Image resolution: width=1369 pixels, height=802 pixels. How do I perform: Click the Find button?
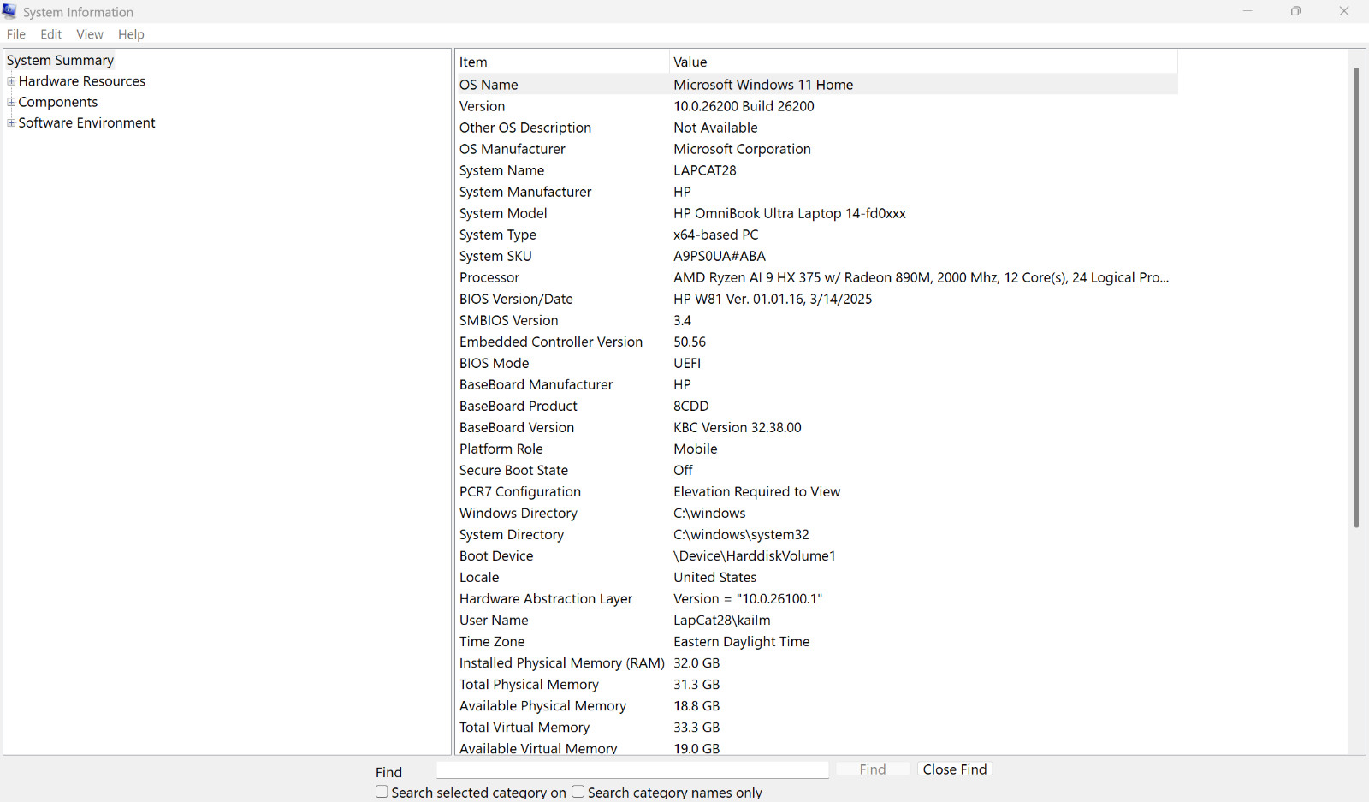tap(873, 769)
